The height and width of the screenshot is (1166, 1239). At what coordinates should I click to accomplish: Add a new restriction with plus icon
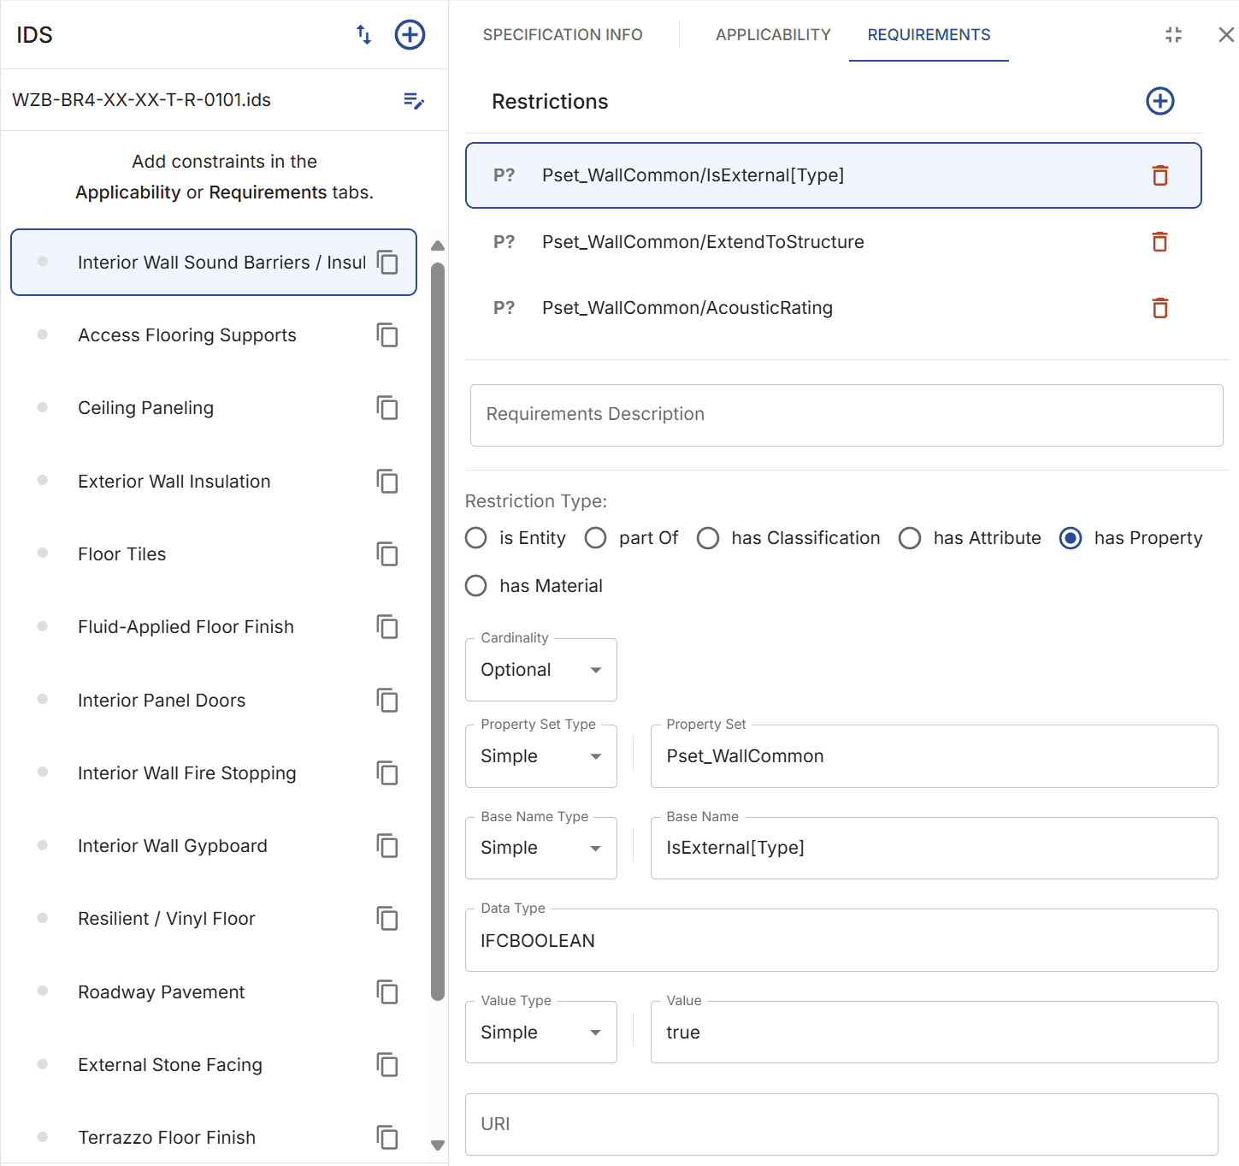(x=1159, y=101)
